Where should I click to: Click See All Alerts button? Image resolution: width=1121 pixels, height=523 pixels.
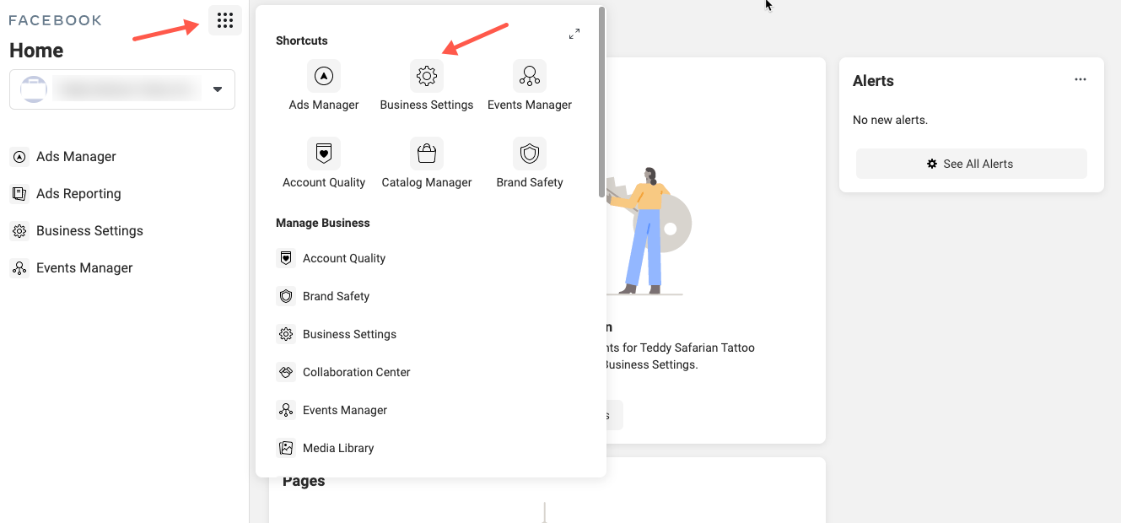coord(971,164)
